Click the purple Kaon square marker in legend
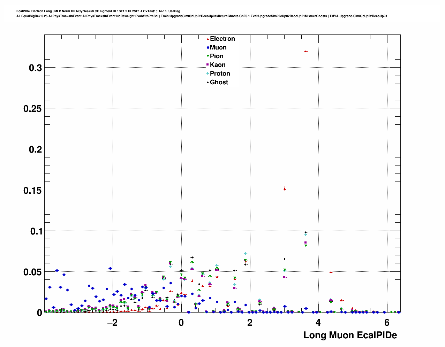Screen dimensions: 445x347 pos(208,65)
